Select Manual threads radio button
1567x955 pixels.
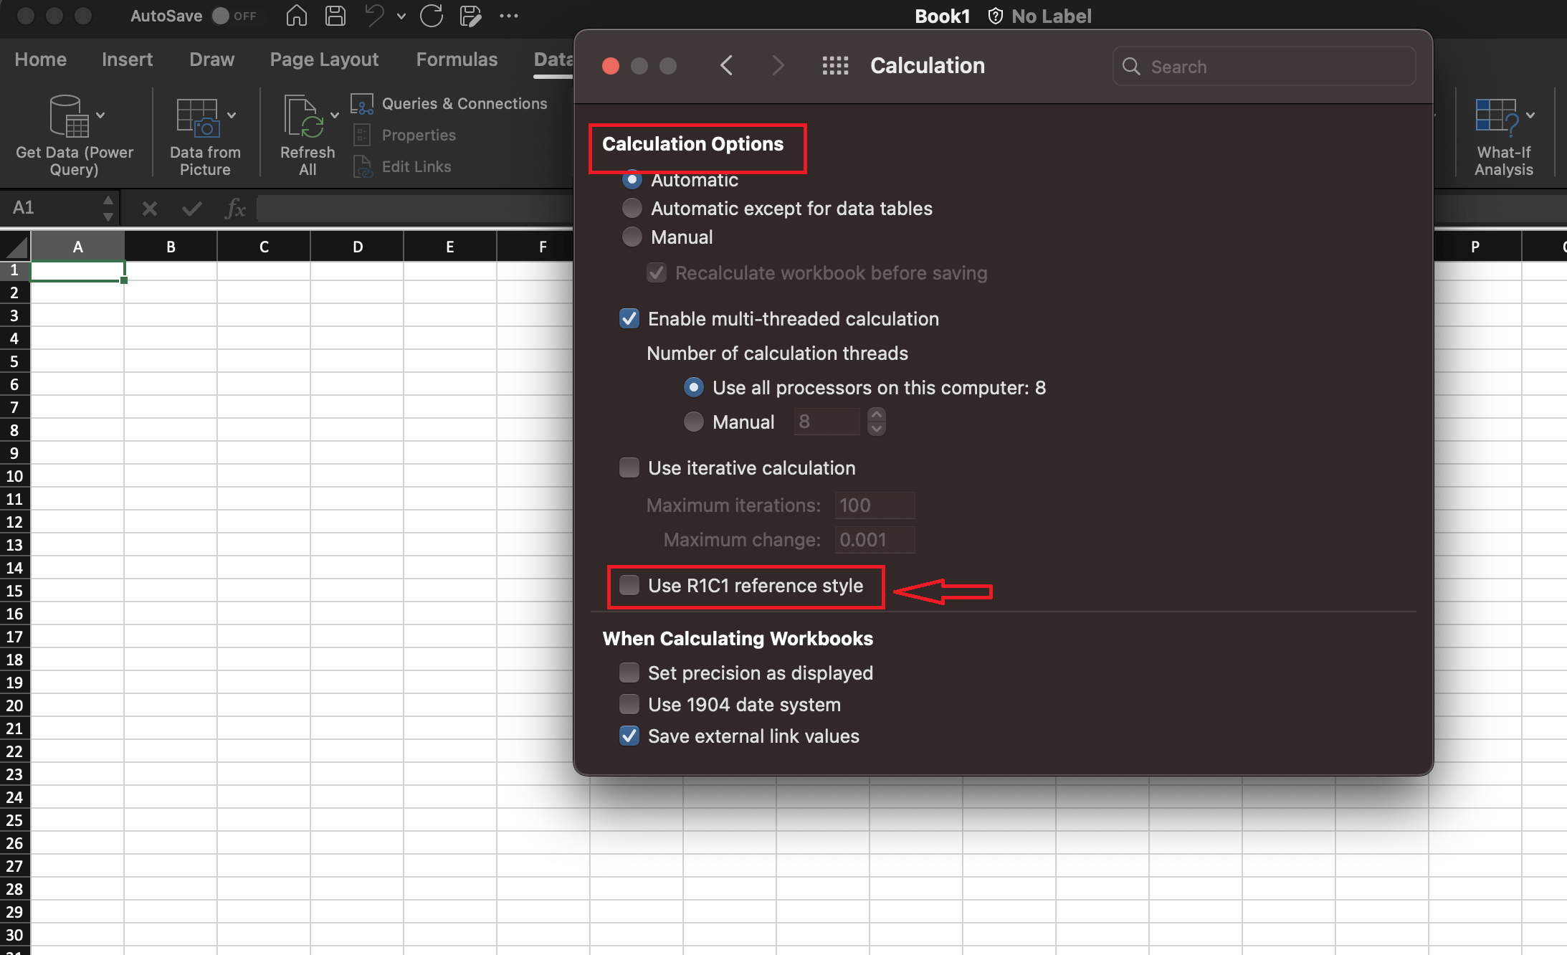pyautogui.click(x=693, y=422)
